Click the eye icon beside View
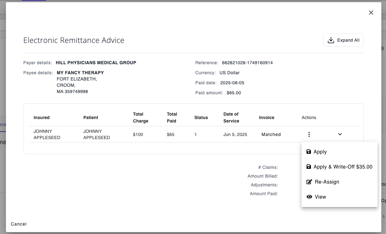This screenshot has height=234, width=386. coord(309,197)
